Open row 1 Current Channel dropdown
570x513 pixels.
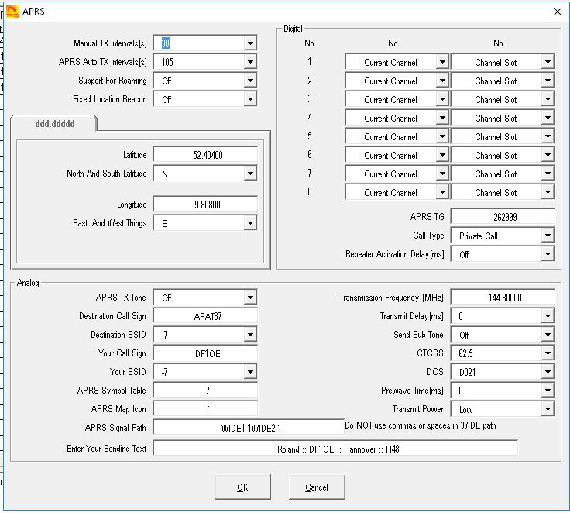click(442, 62)
